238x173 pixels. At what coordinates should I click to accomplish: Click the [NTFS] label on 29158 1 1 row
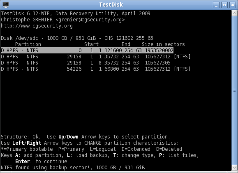(182, 57)
